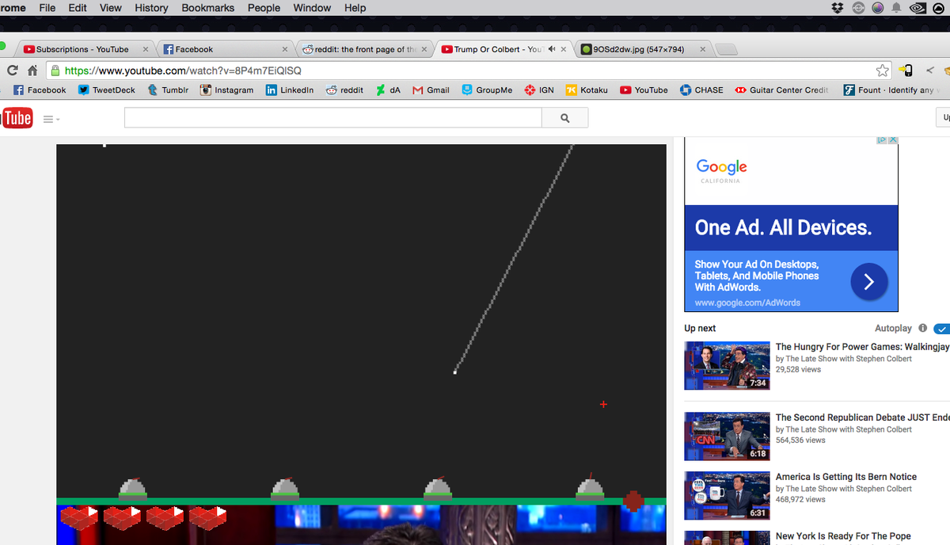Open the TweetDeck bookmark
Screen dimensions: 950x545
click(x=107, y=90)
